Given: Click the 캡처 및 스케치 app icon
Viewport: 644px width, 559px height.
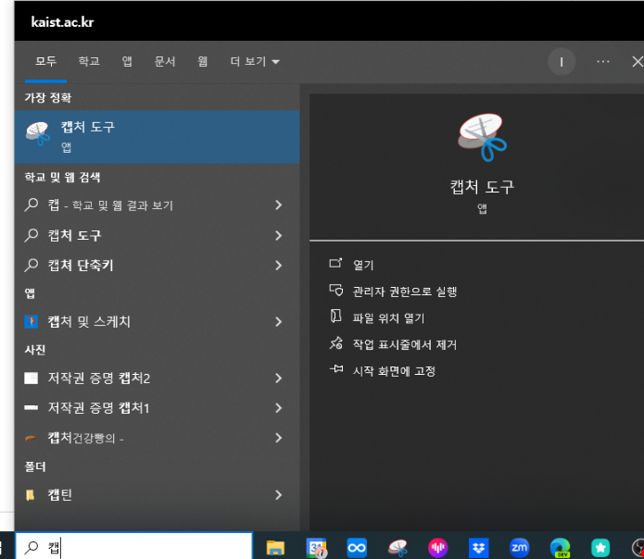Looking at the screenshot, I should (x=32, y=321).
